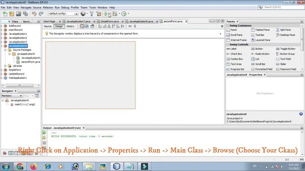Pick the Button palette component

pos(257,49)
